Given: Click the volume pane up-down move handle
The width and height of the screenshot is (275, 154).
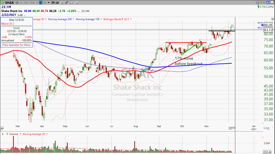Looking at the screenshot, I should (7, 134).
